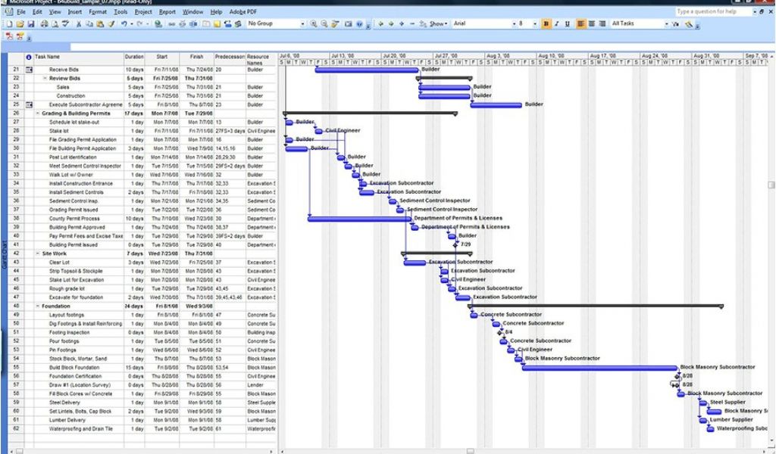Open the View menu
The width and height of the screenshot is (776, 454).
tap(55, 11)
